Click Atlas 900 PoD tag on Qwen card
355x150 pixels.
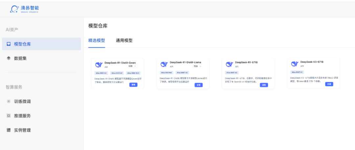tap(101, 73)
